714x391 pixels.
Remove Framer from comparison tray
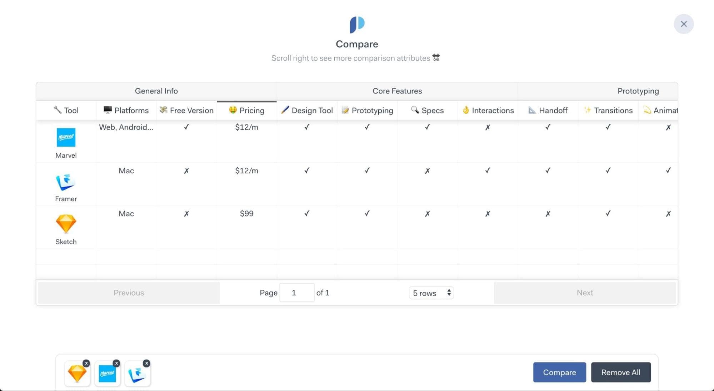pyautogui.click(x=147, y=362)
